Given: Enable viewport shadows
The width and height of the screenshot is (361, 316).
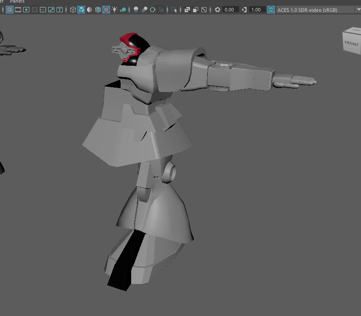Looking at the screenshot, I should click(x=123, y=10).
